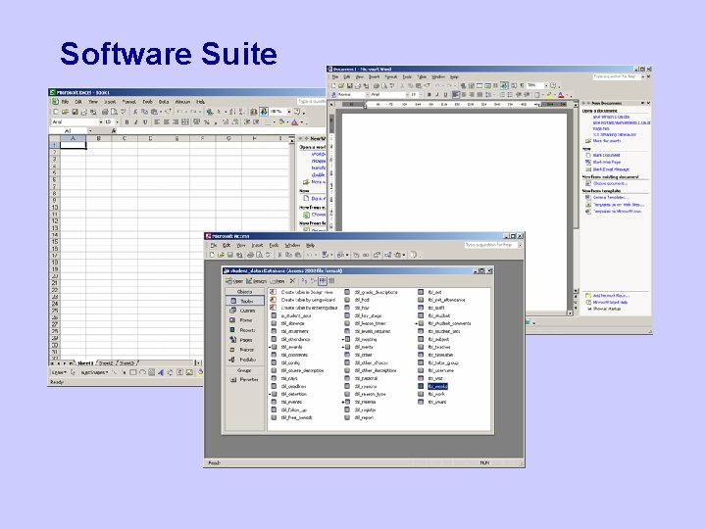This screenshot has width=706, height=529.
Task: Click the Save icon in Word toolbar
Action: point(350,85)
